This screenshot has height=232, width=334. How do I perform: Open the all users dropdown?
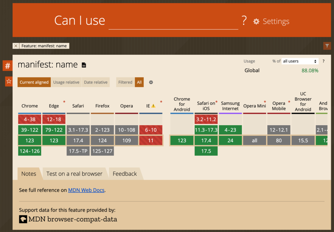pos(300,61)
